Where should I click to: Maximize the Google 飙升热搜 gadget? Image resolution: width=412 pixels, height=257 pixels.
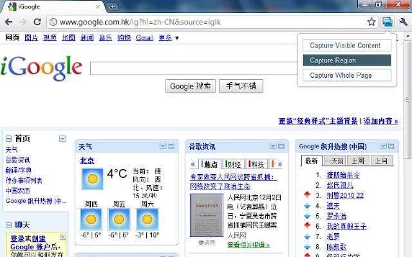tap(392, 146)
